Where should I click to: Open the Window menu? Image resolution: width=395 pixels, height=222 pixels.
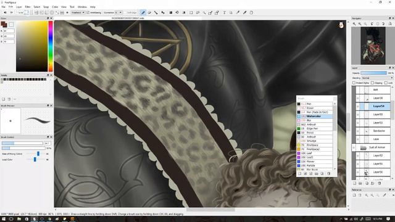click(82, 7)
